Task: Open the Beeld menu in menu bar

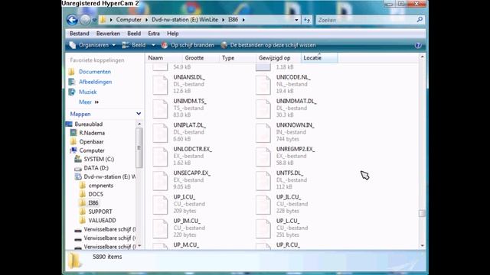Action: 134,34
